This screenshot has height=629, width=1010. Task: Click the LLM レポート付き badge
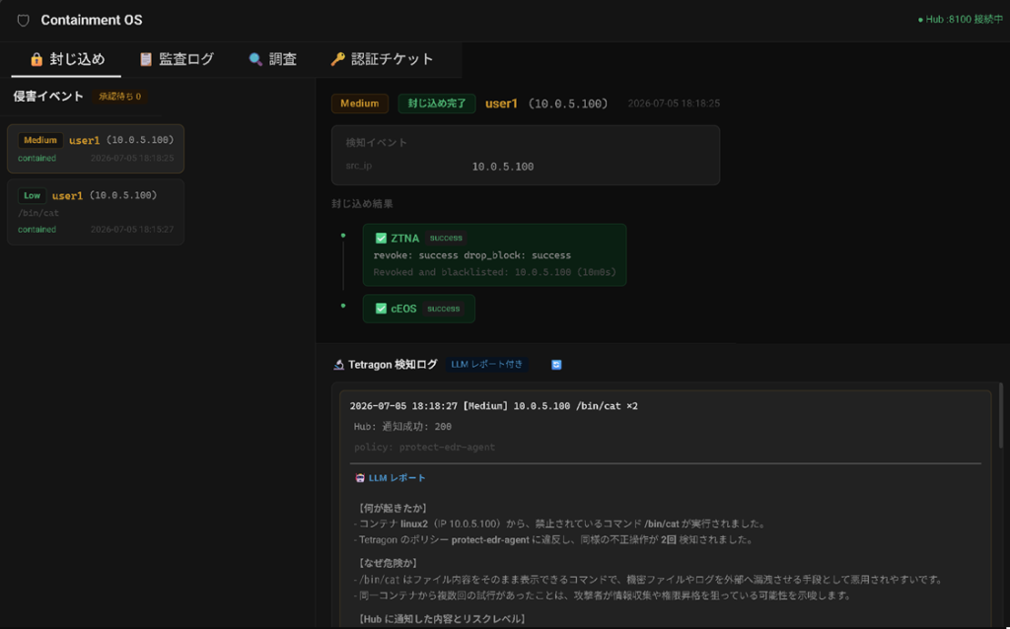[x=487, y=365]
